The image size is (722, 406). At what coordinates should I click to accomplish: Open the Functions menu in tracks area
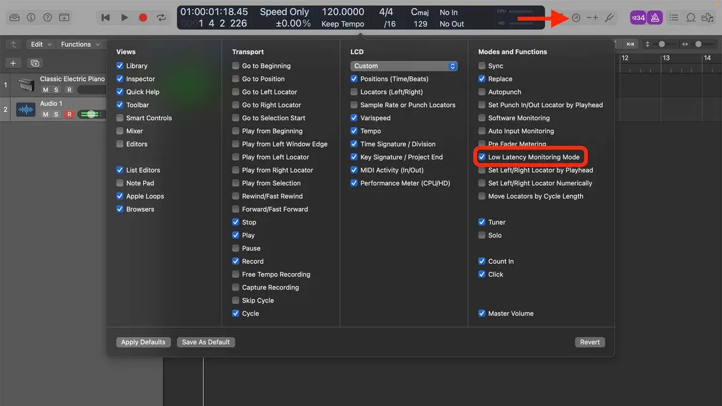(x=80, y=45)
